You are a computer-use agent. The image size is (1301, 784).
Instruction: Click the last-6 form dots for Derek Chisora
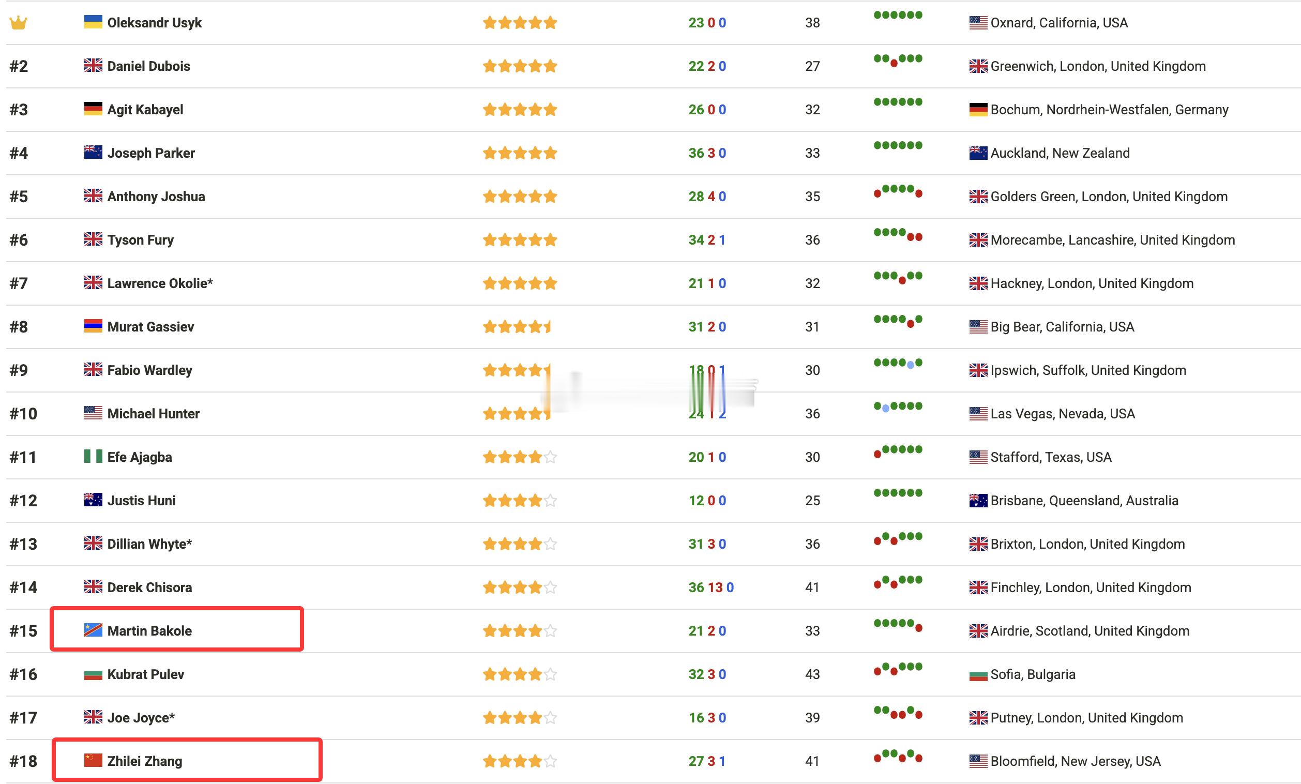point(898,582)
